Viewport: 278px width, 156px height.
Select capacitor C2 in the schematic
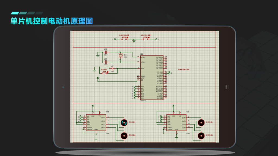[x=106, y=62]
